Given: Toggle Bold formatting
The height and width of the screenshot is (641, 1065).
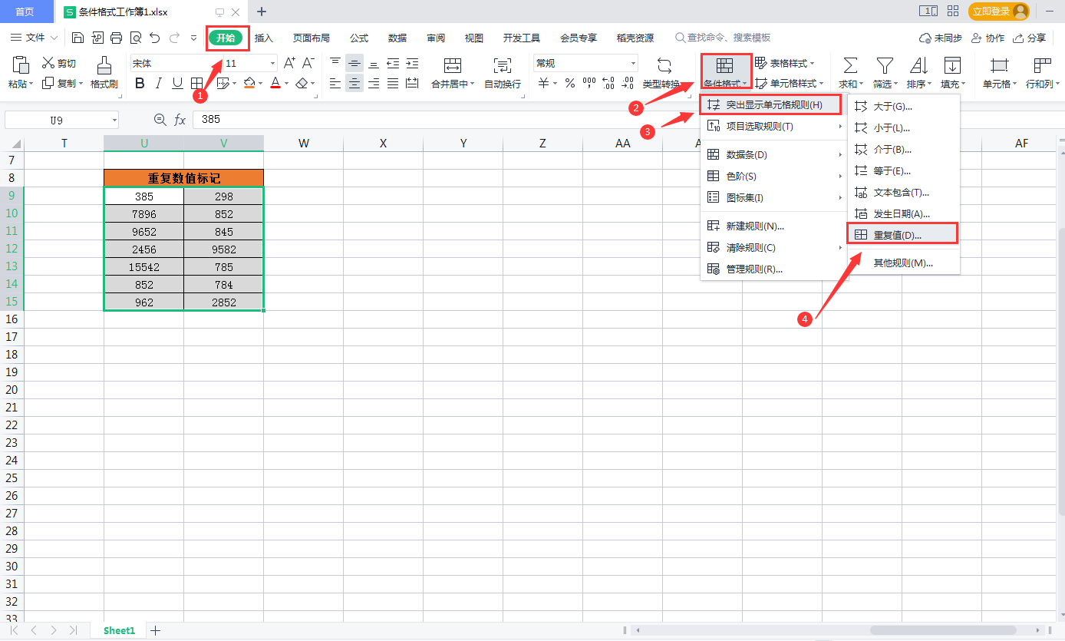Looking at the screenshot, I should click(x=140, y=83).
